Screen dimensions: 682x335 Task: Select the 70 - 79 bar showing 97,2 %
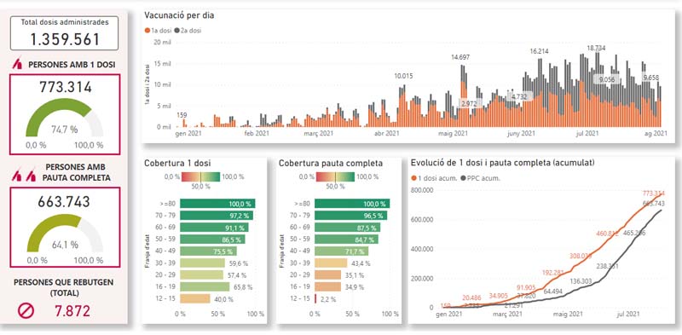tap(217, 216)
